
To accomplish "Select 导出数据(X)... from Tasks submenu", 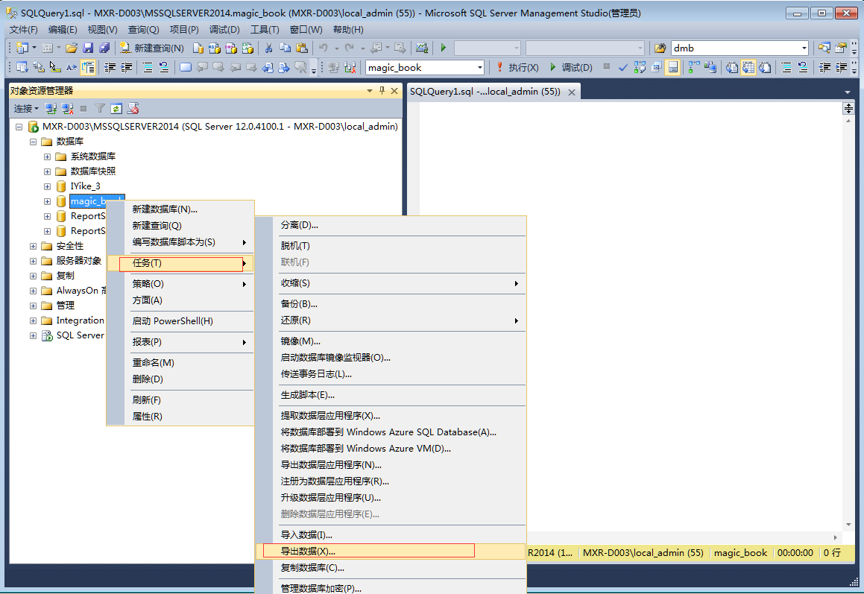I will [x=391, y=551].
